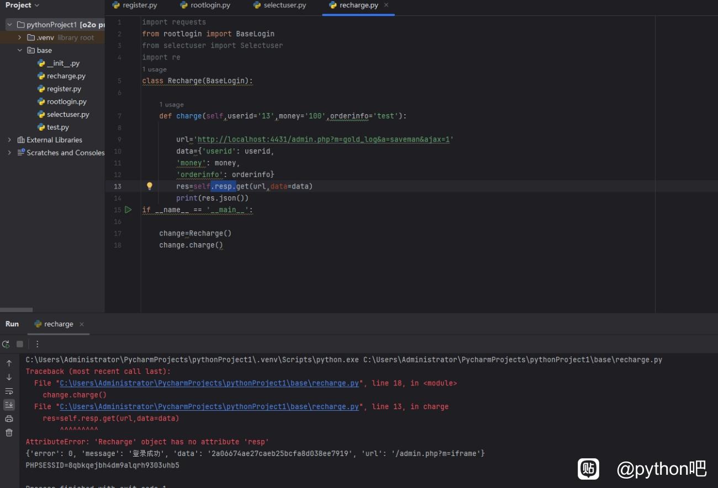
Task: Expand External Libraries node
Action: point(9,140)
